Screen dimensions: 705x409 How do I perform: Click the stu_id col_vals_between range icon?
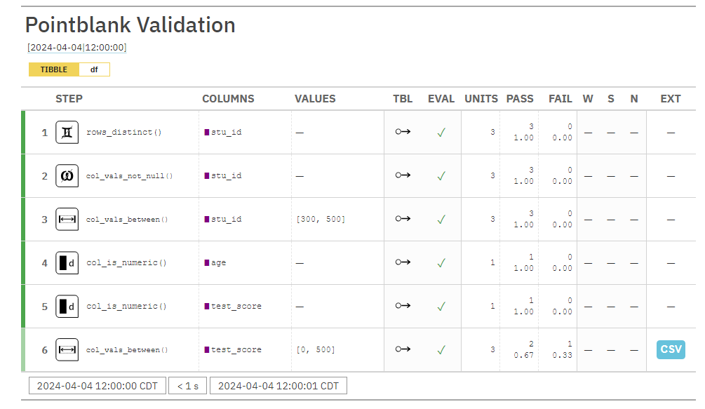(x=67, y=219)
